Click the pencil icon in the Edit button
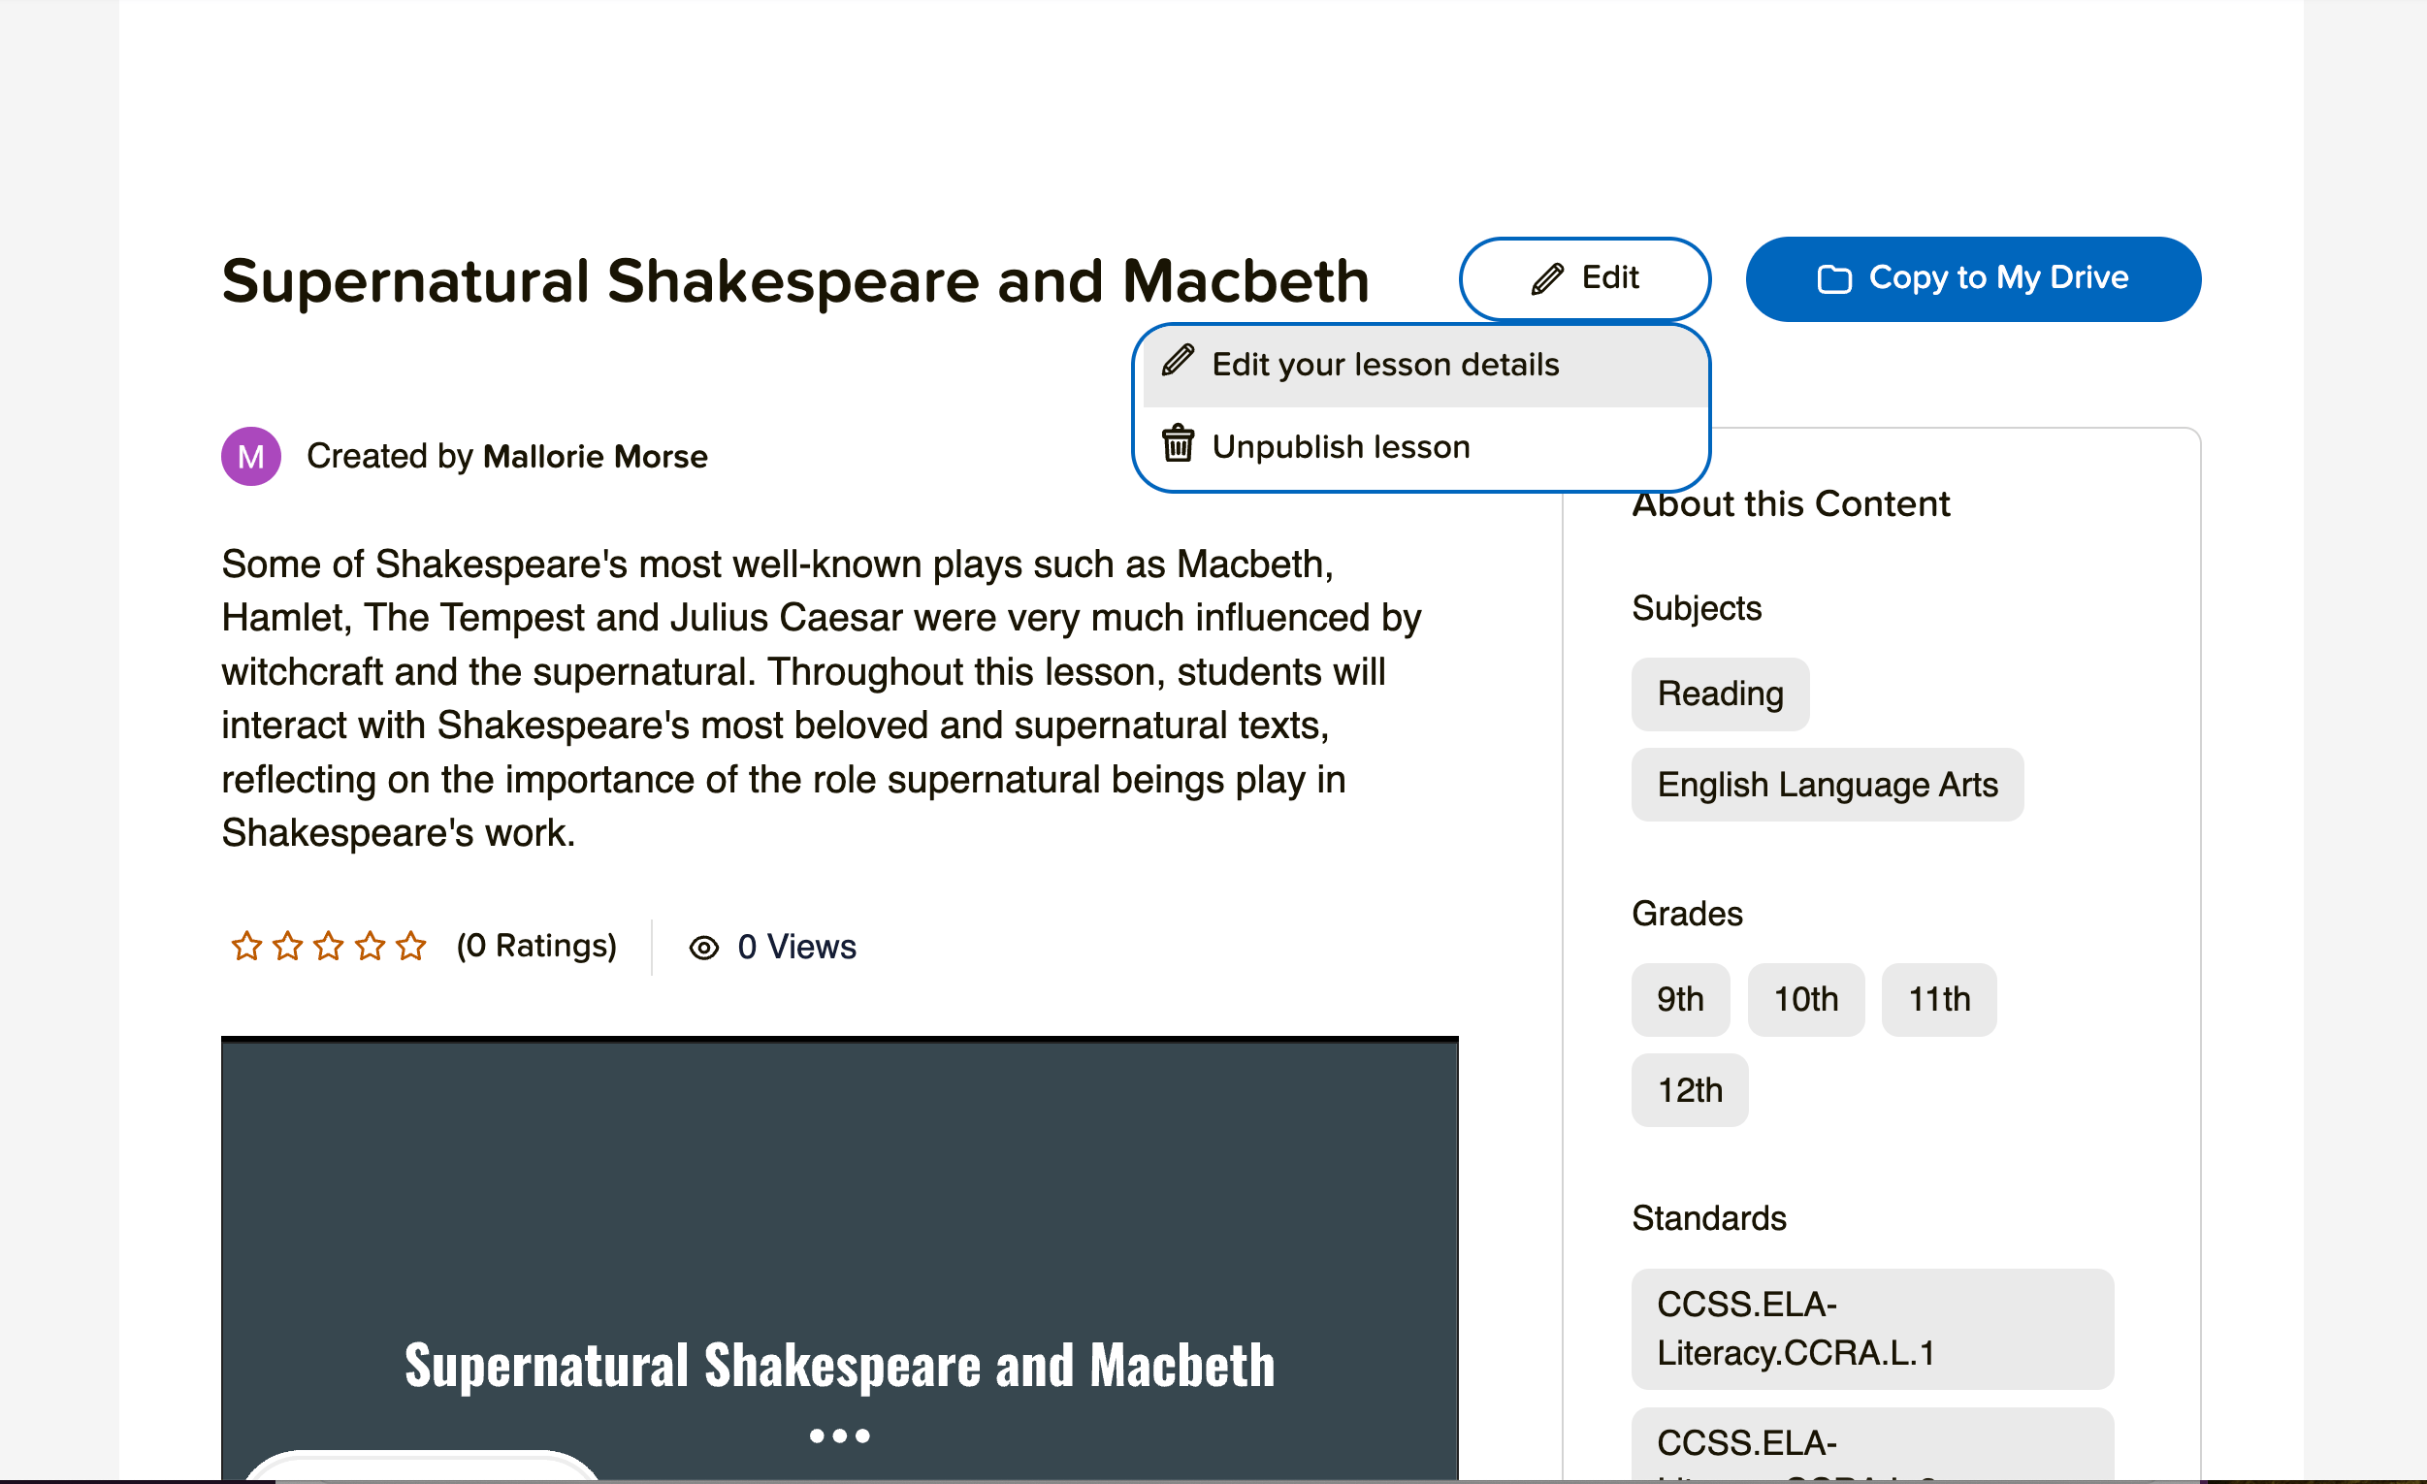Screen dimensions: 2427x1484 pos(1547,278)
